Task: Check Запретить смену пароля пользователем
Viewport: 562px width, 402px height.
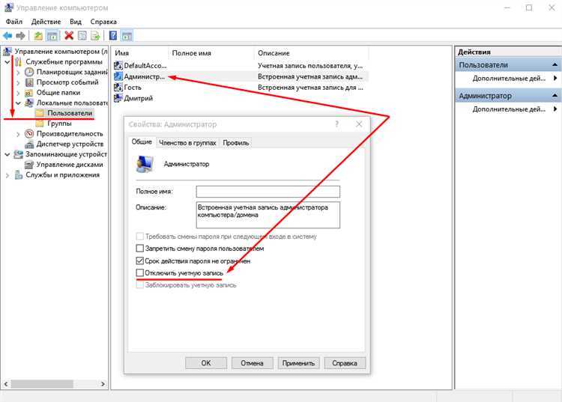Action: tap(140, 248)
